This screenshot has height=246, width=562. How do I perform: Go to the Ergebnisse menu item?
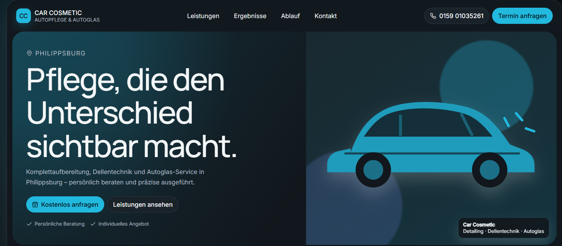(x=250, y=16)
